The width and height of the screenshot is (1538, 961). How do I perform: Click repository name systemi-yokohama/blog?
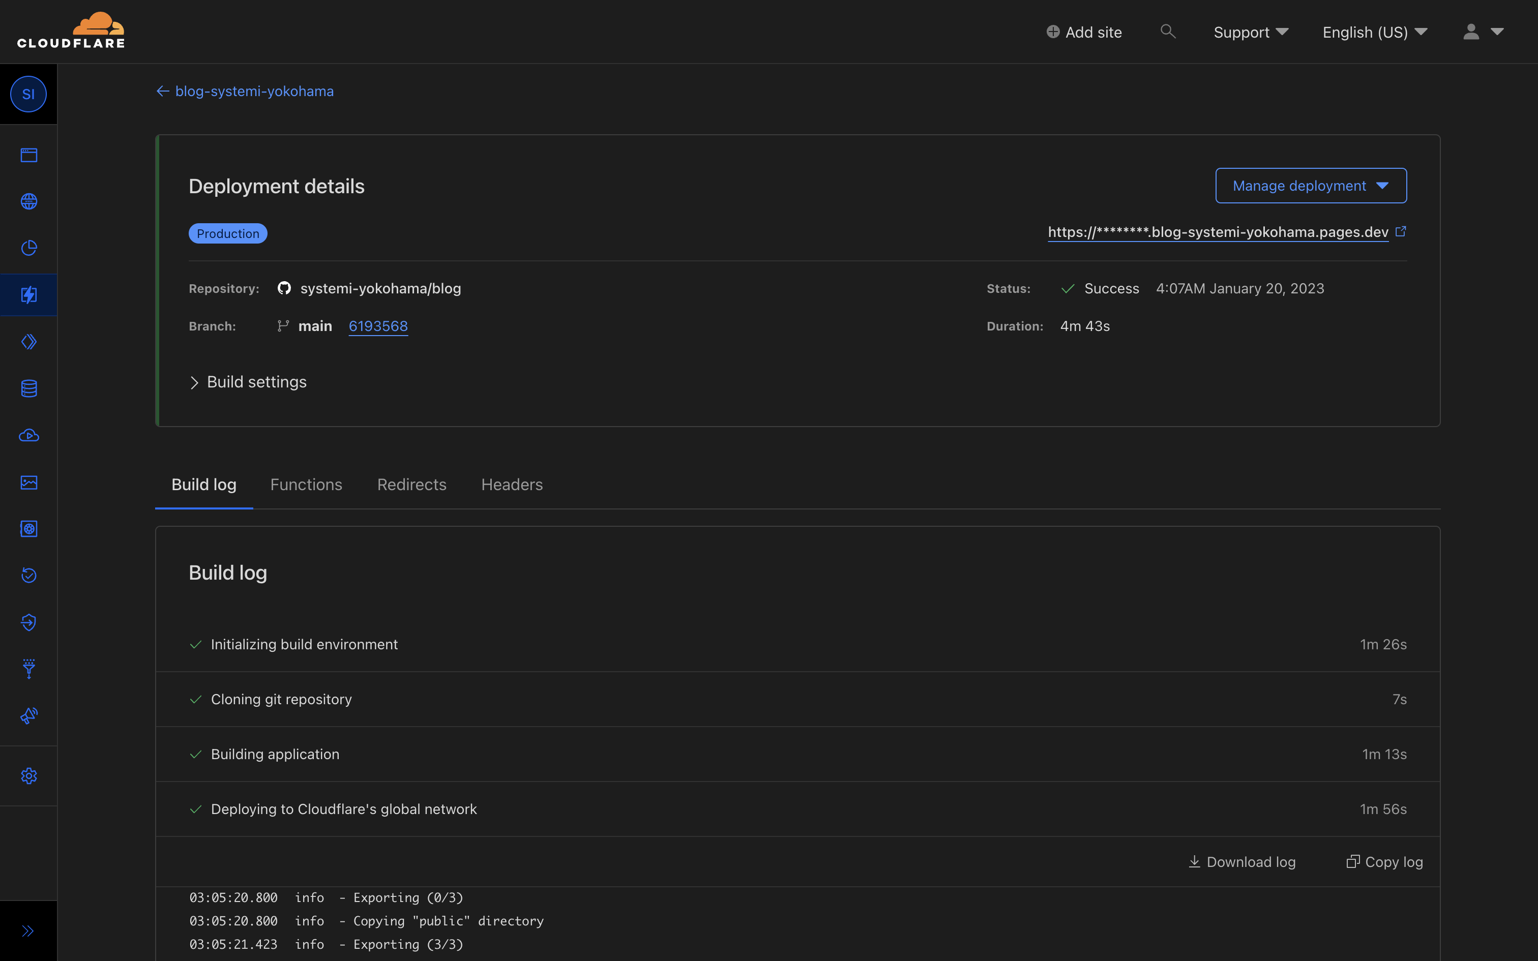[x=381, y=289]
